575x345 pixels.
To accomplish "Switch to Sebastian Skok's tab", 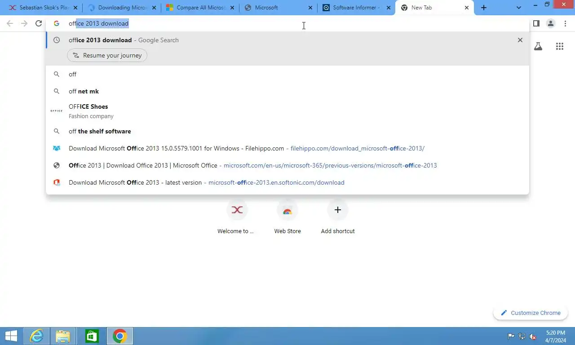I will click(43, 8).
